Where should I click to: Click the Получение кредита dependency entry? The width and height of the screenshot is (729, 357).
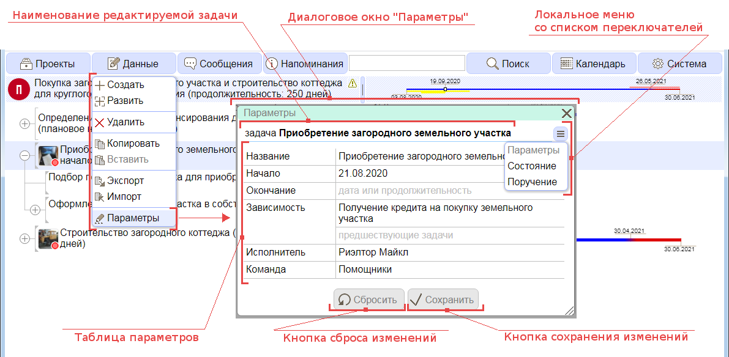[x=450, y=213]
